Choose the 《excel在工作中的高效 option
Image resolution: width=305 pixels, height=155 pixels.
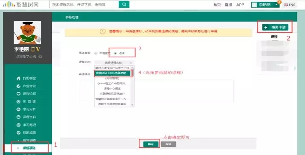click(x=112, y=83)
